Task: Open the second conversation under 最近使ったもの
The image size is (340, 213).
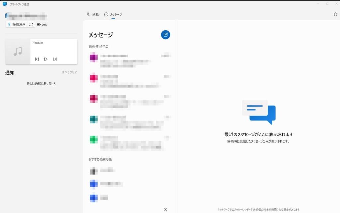Action: click(129, 80)
